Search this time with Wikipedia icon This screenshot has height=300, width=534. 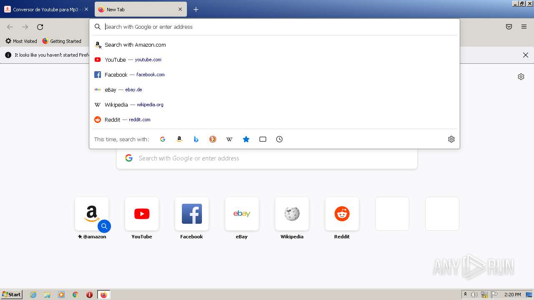[229, 139]
